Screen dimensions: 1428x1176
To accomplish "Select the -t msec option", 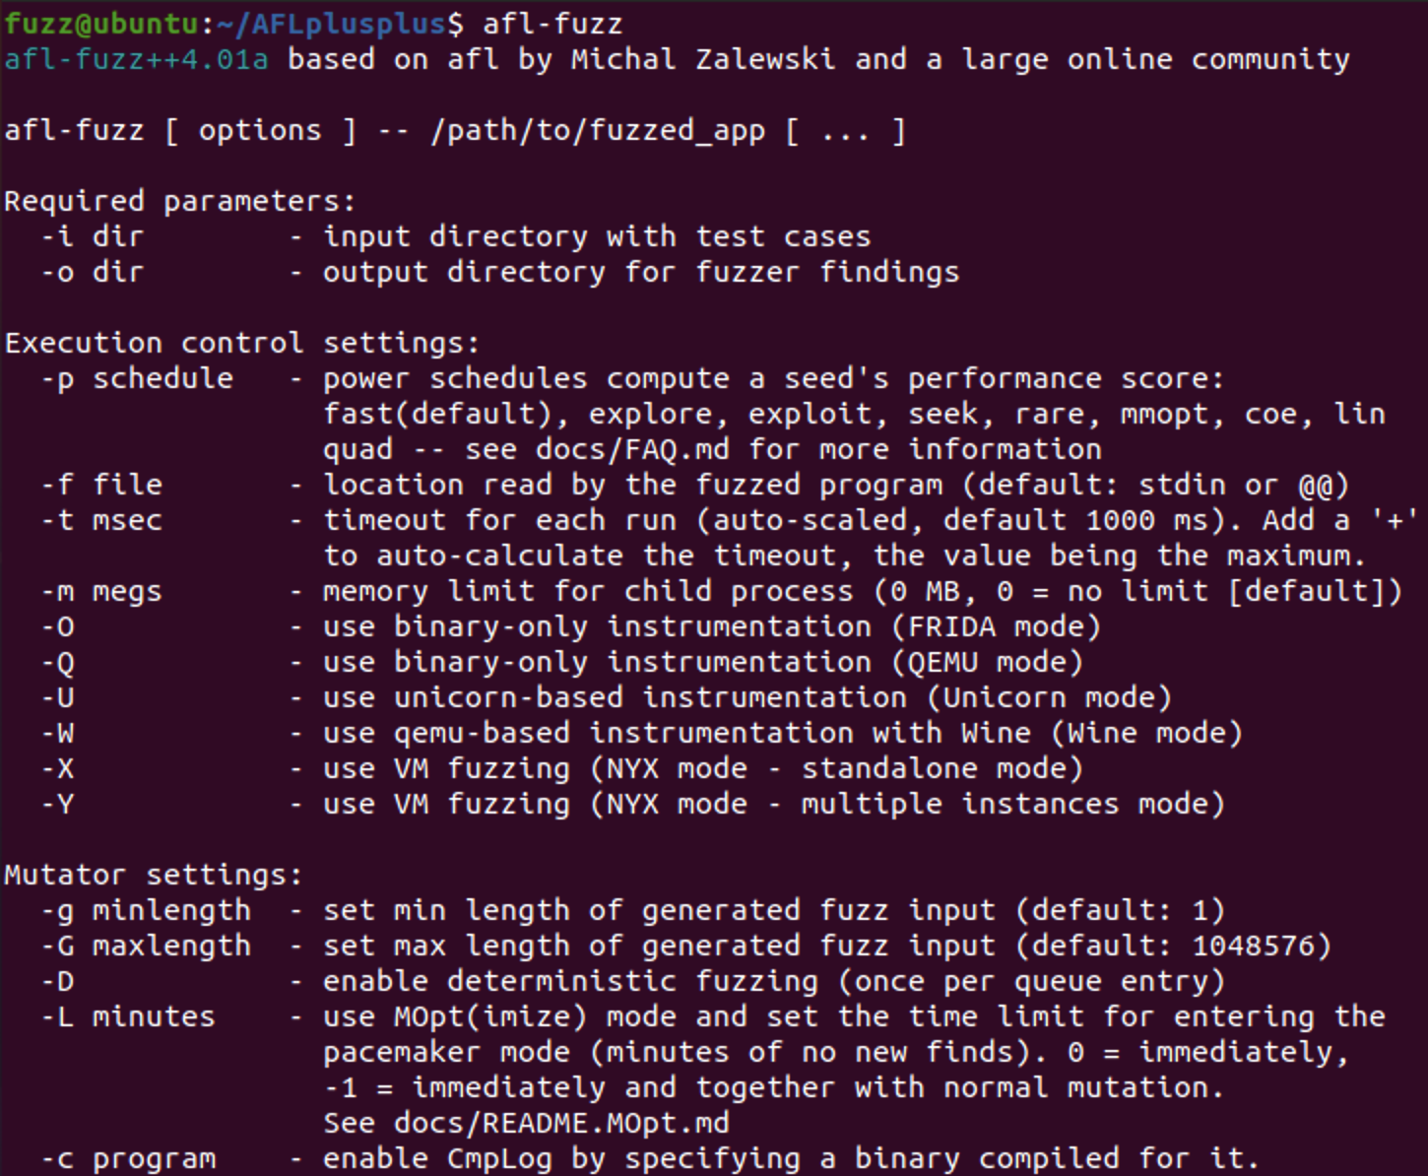I will 101,521.
